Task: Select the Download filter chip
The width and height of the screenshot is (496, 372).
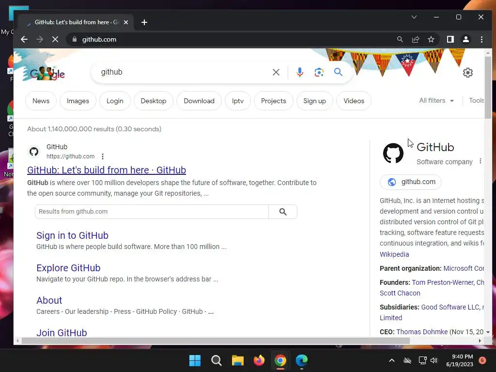Action: pyautogui.click(x=199, y=101)
